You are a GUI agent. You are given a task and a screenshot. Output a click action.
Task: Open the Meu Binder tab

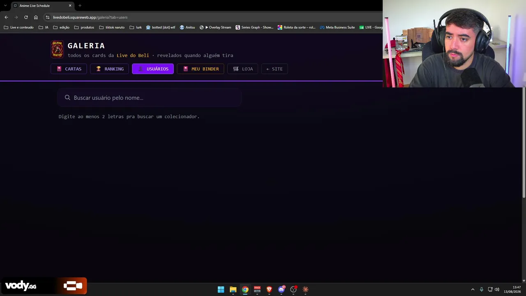[x=201, y=69]
